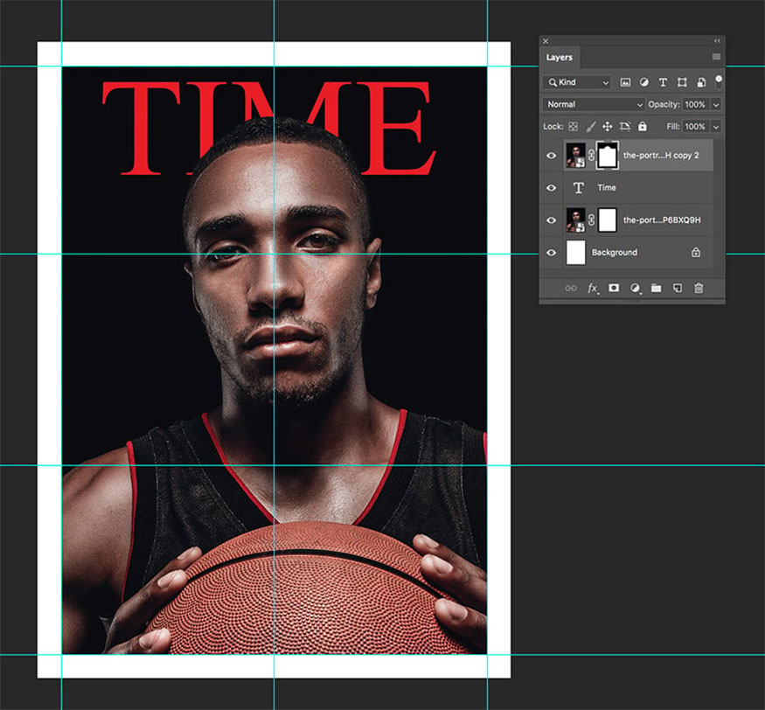The height and width of the screenshot is (710, 765).
Task: Select the layer named 'Background'
Action: (615, 253)
